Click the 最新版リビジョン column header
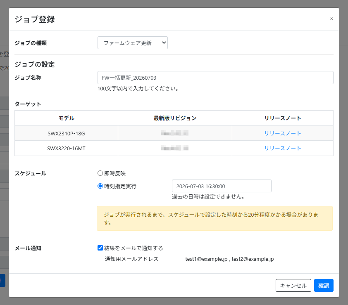348x305 pixels. point(175,118)
